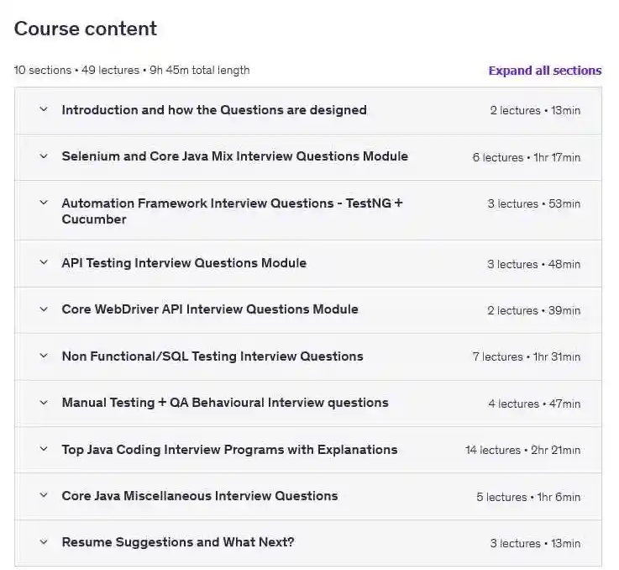Select the Introduction and how Questions are designed title

[214, 110]
